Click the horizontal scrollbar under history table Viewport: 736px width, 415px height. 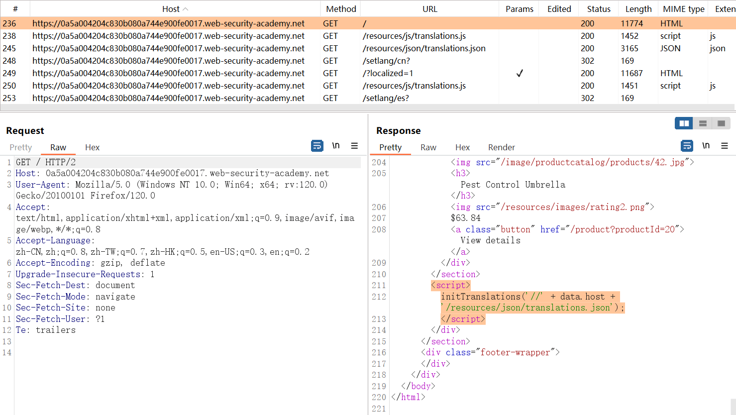[x=367, y=107]
